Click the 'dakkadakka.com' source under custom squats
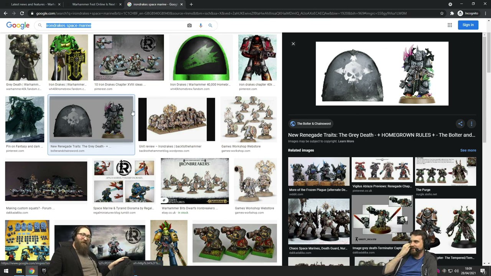The image size is (491, 276). click(x=17, y=213)
